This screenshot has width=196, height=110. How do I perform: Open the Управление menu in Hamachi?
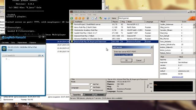point(22,42)
